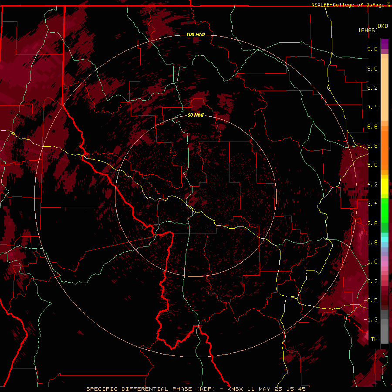Click the 7.4 value on the color scale
The image size is (392, 392).
[372, 107]
